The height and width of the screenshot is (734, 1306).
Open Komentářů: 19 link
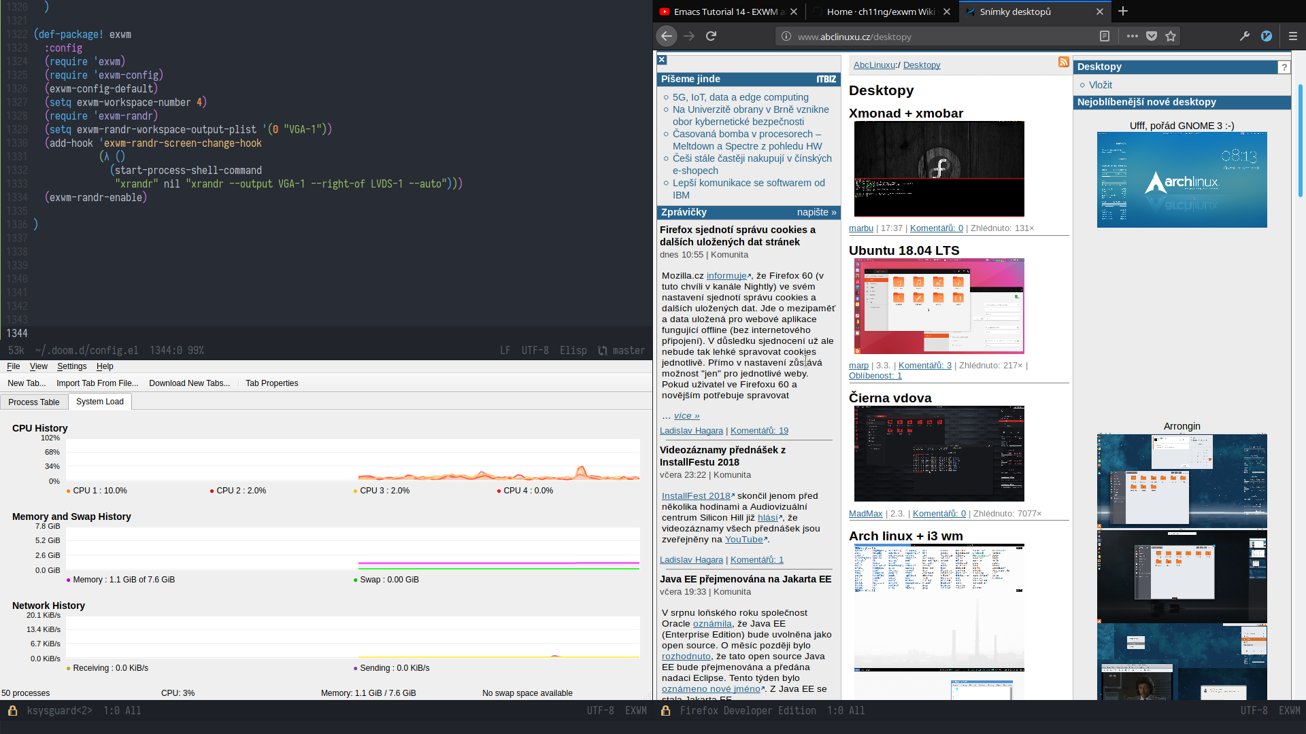(759, 431)
